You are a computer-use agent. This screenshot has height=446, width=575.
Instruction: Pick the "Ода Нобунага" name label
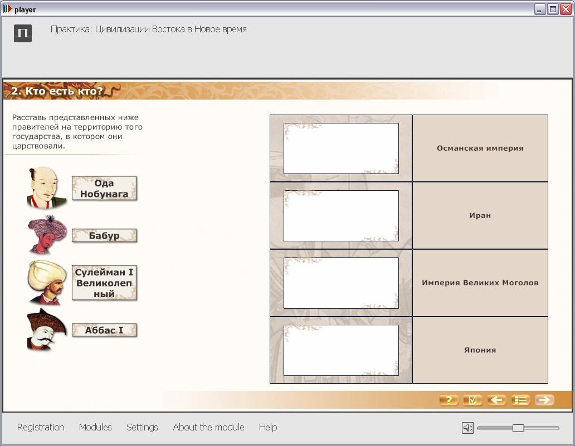(x=104, y=189)
